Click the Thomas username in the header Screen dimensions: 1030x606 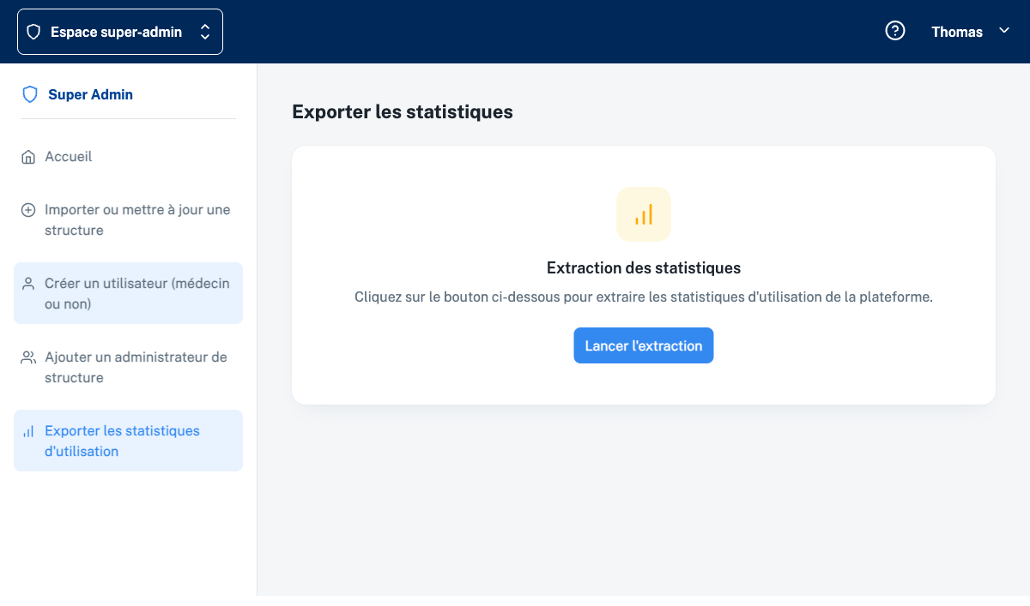point(957,32)
